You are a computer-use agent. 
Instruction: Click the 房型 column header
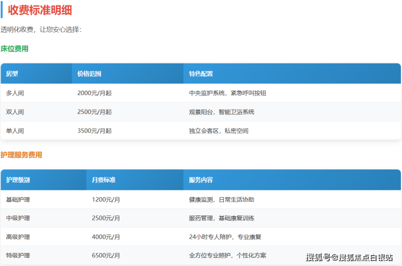pyautogui.click(x=12, y=74)
